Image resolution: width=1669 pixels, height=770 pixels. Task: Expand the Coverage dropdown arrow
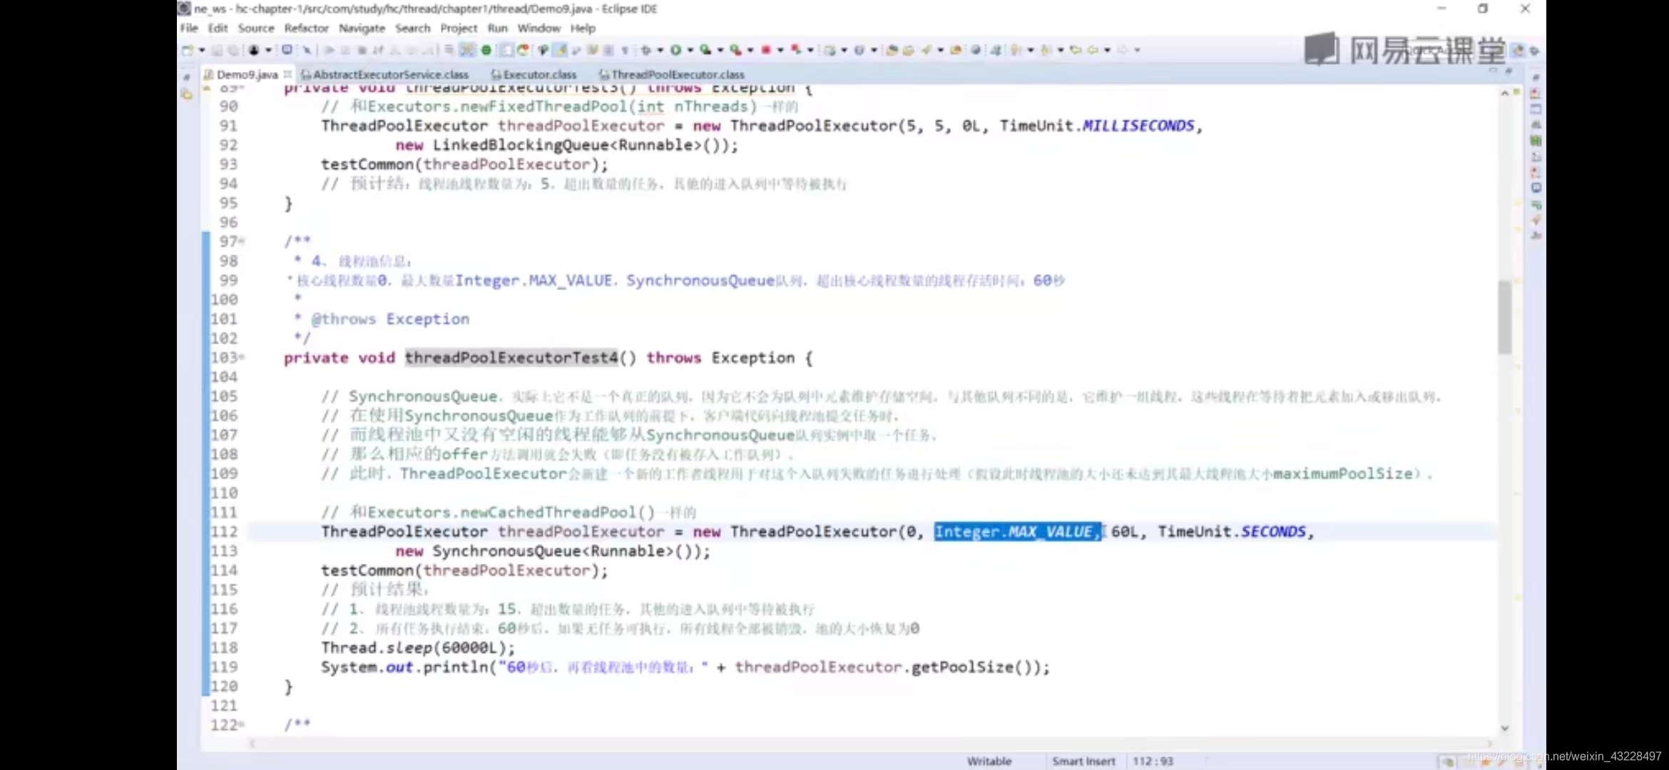coord(720,50)
